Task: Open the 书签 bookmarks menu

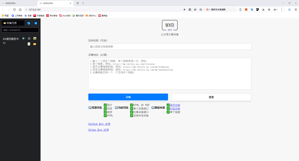Action: point(5,16)
